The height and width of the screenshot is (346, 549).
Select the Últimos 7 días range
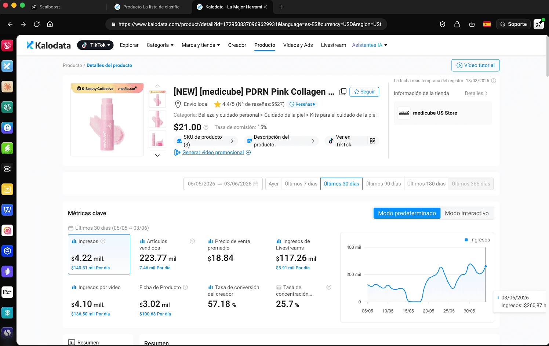301,184
